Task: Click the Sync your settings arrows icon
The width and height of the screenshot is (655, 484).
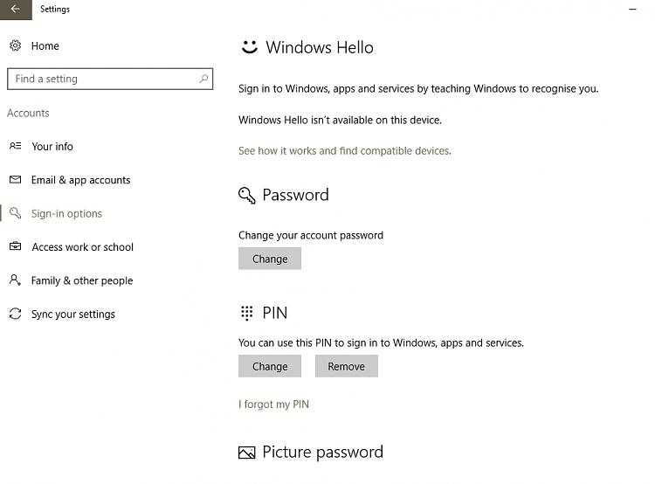Action: 16,314
